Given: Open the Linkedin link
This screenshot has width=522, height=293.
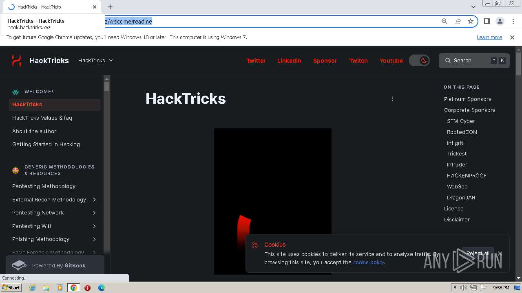Looking at the screenshot, I should 289,61.
